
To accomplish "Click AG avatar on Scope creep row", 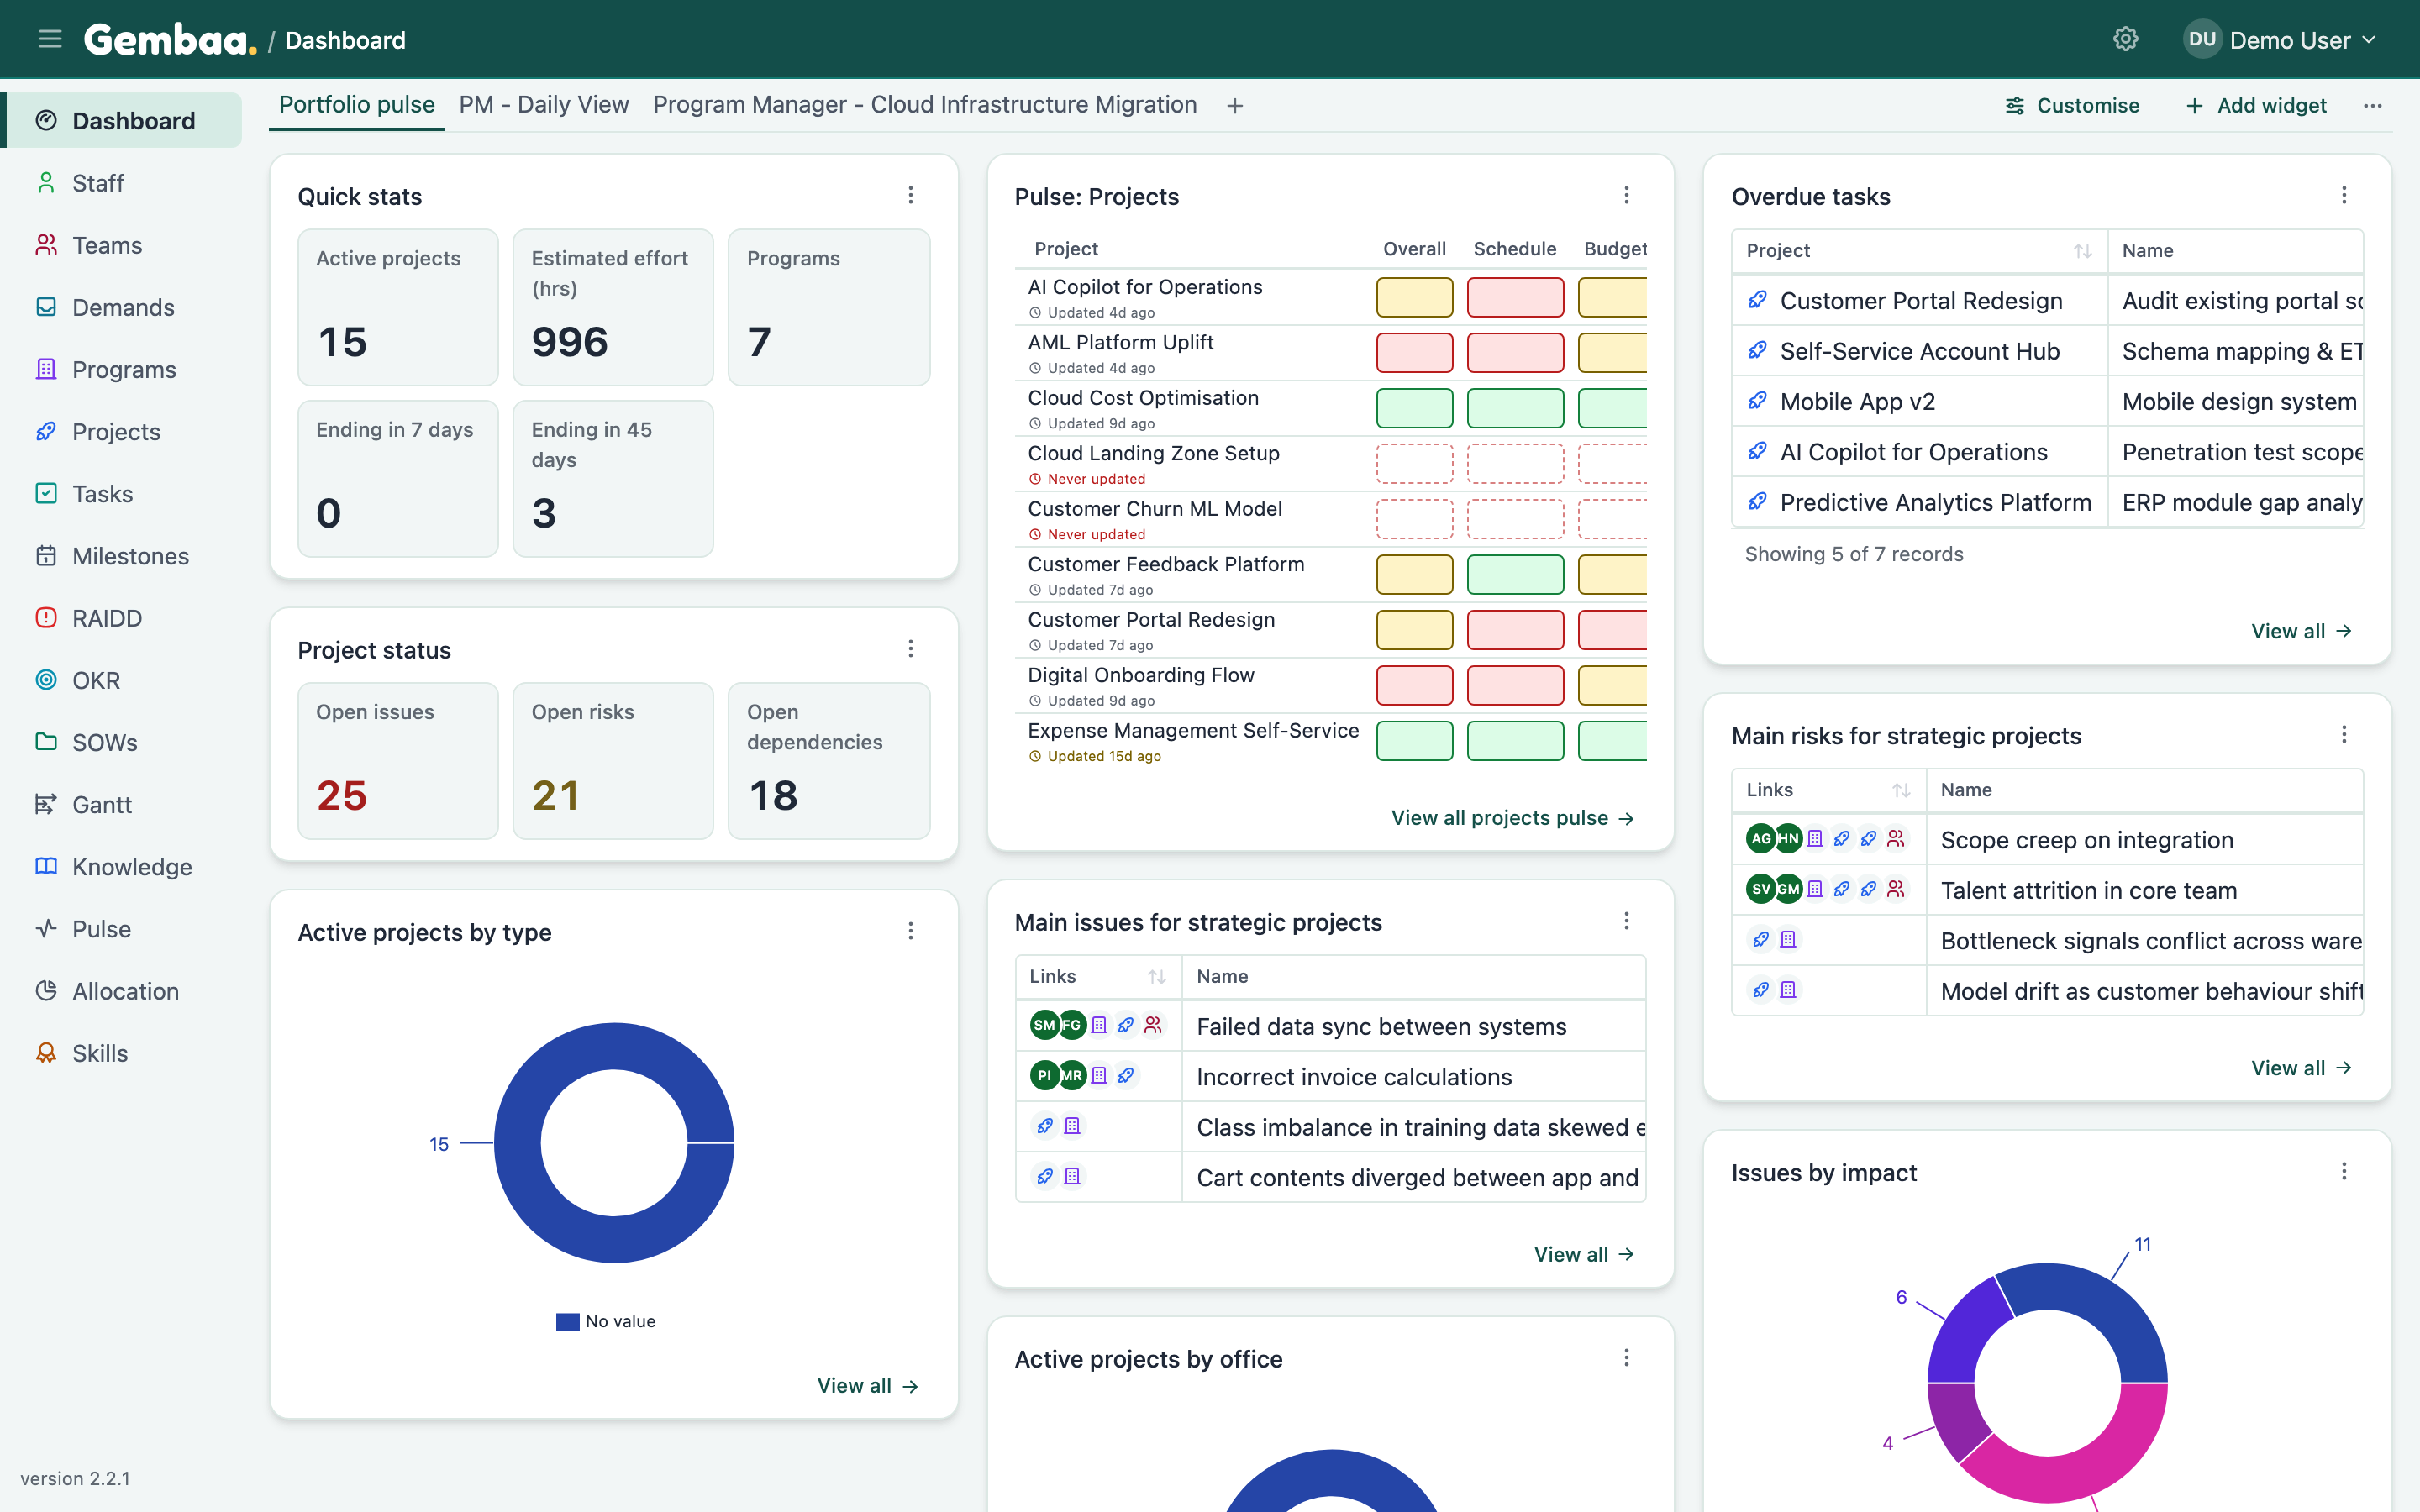I will (x=1761, y=838).
